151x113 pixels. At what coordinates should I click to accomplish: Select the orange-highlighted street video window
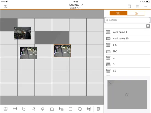[62, 51]
